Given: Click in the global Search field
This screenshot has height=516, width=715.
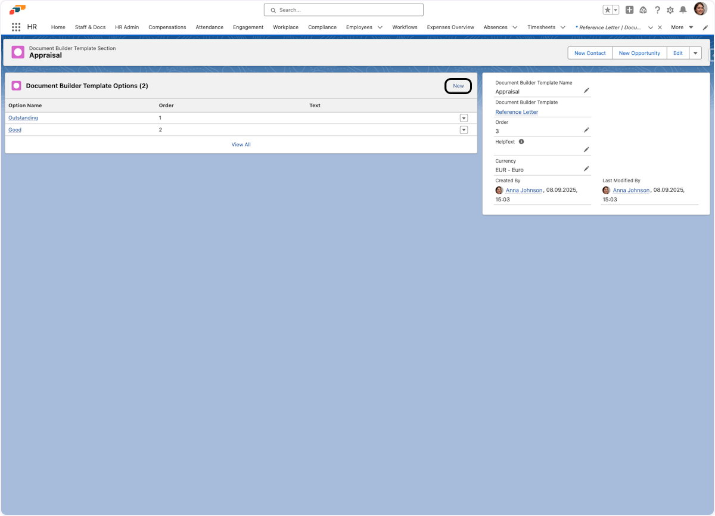Looking at the screenshot, I should click(344, 10).
